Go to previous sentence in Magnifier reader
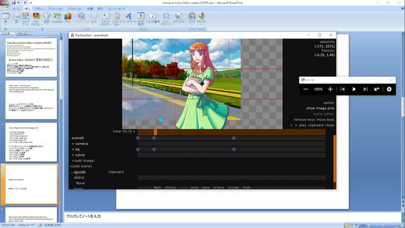405x228 pixels. tap(342, 89)
